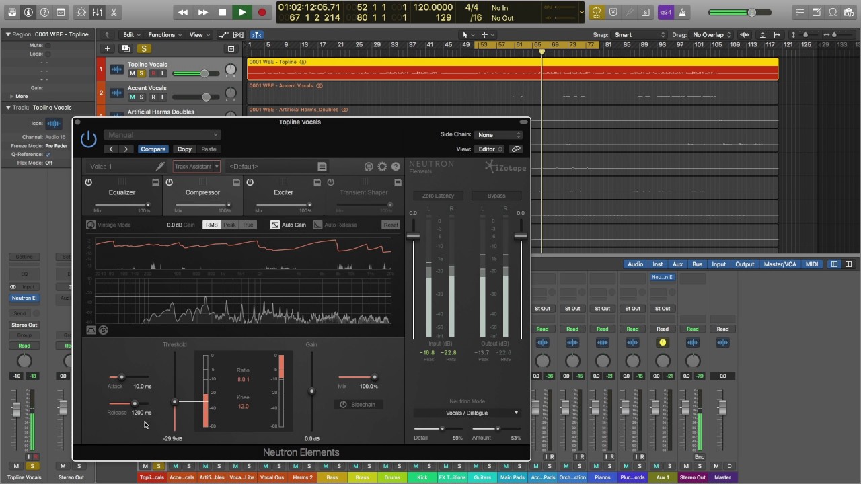Toggle Neutron plugin power bypass button
The width and height of the screenshot is (861, 484).
pyautogui.click(x=88, y=139)
